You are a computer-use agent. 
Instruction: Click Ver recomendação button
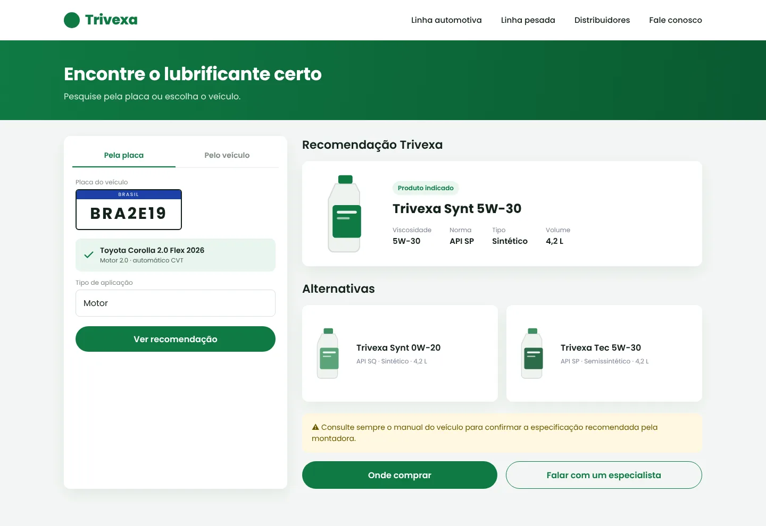176,339
